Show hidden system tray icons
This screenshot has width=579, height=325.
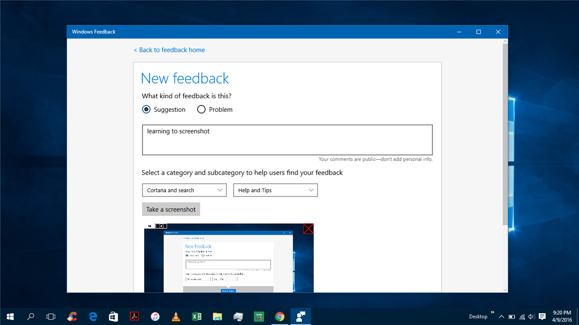point(501,317)
